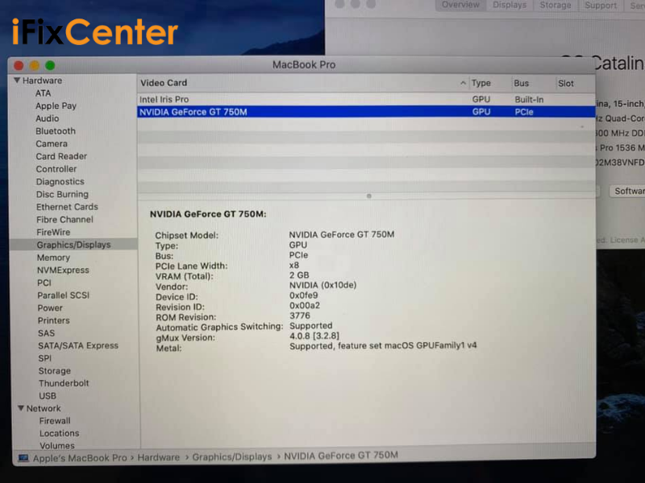This screenshot has height=483, width=645.
Task: Open SPI in the sidebar
Action: point(45,358)
